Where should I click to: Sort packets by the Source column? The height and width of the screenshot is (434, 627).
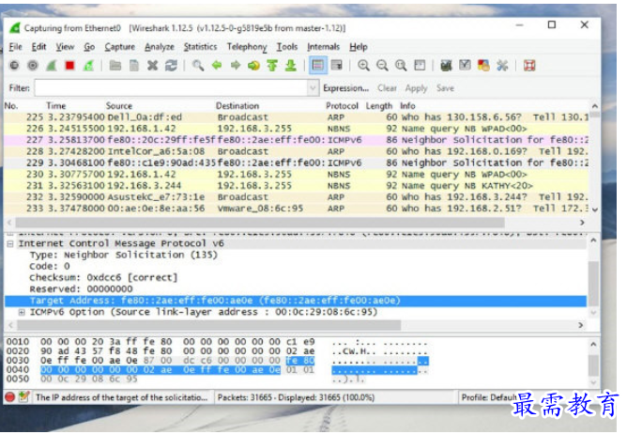click(119, 106)
